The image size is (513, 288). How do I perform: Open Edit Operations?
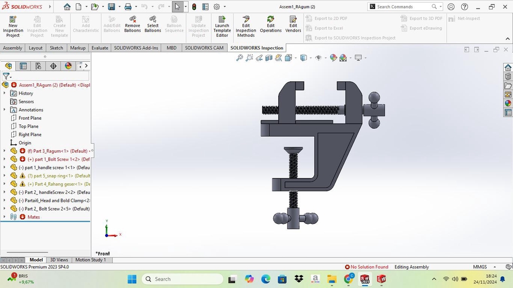(x=270, y=24)
